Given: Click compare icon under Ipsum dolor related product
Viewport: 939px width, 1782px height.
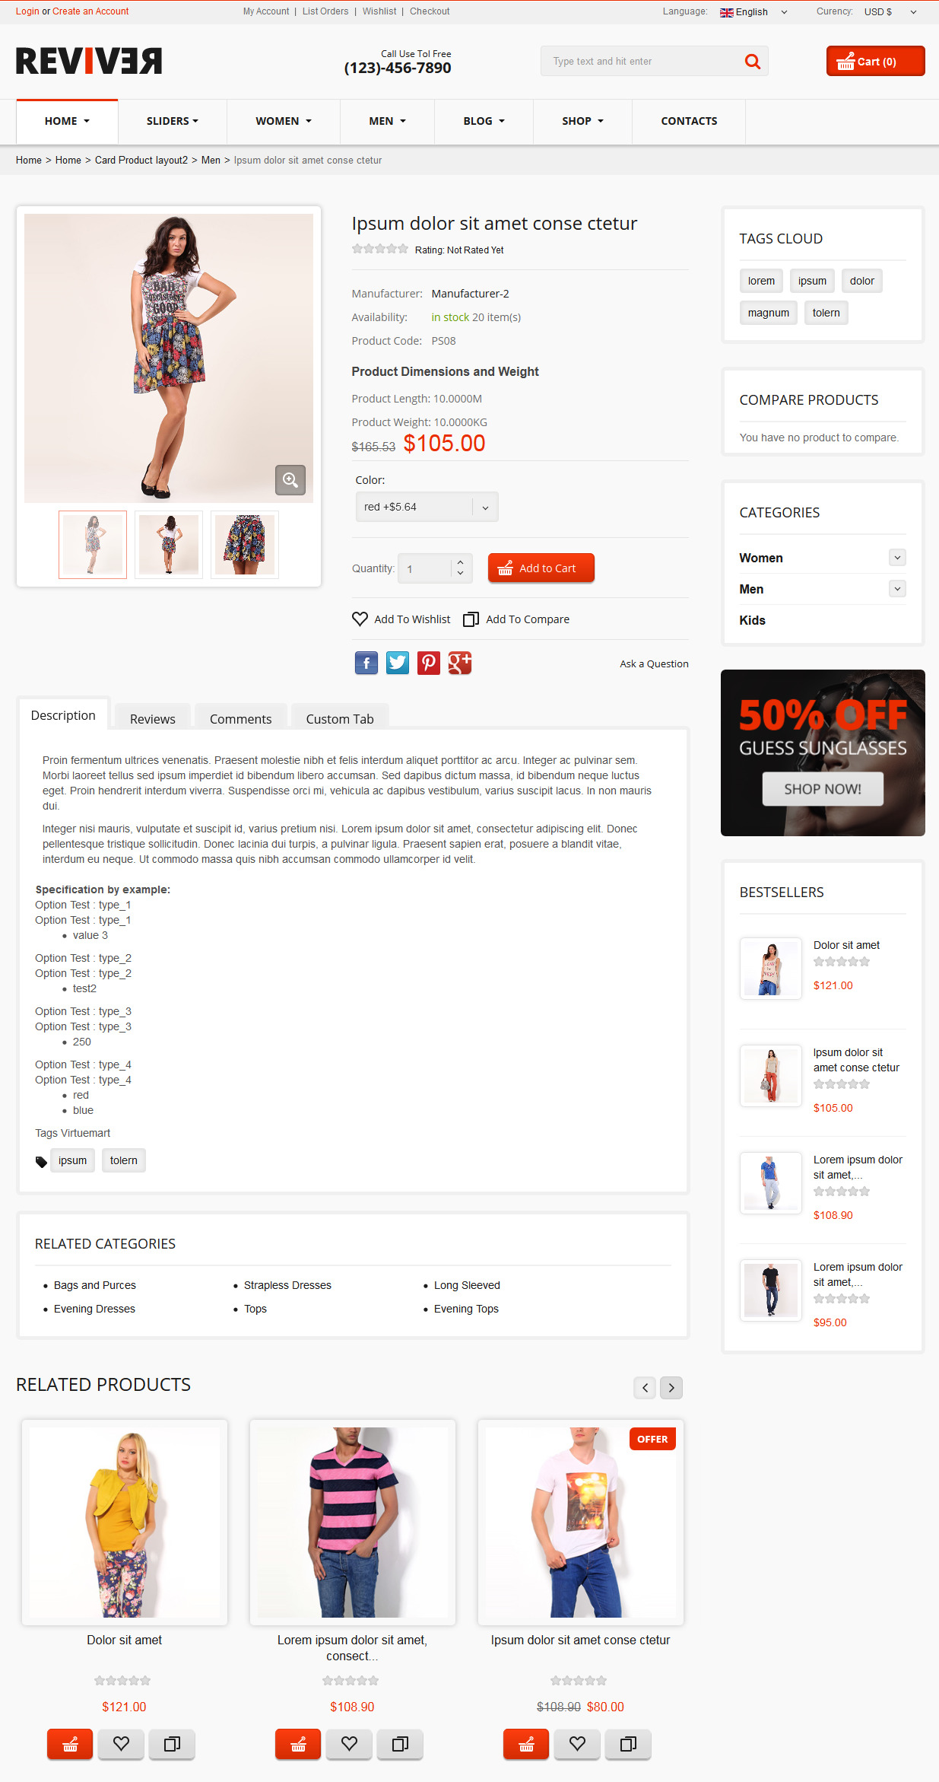Looking at the screenshot, I should (628, 1743).
